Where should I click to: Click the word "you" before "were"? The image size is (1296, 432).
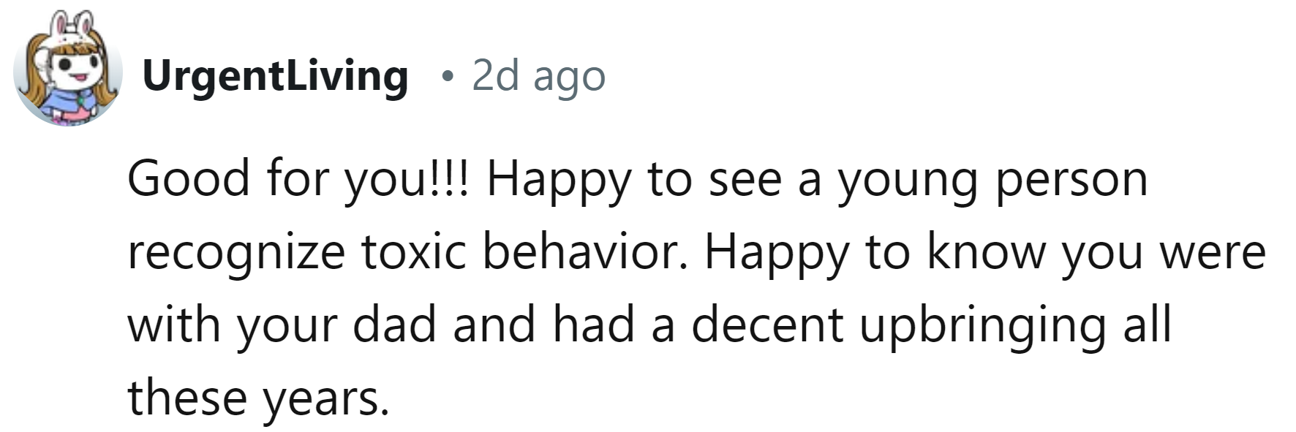point(1101,251)
